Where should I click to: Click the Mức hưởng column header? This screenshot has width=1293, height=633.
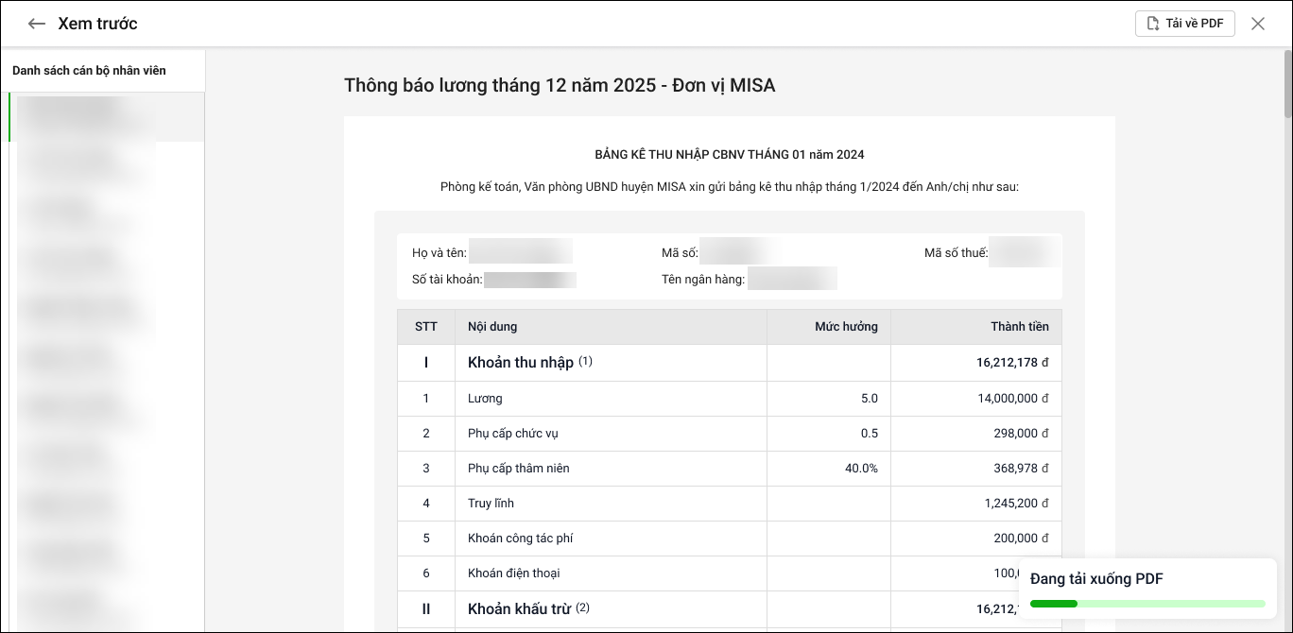click(846, 327)
